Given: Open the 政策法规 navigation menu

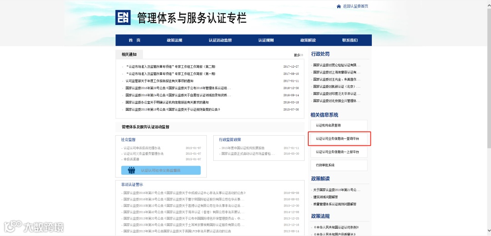Looking at the screenshot, I should coord(175,40).
